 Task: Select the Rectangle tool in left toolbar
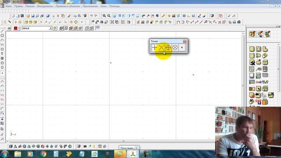click(x=2, y=49)
